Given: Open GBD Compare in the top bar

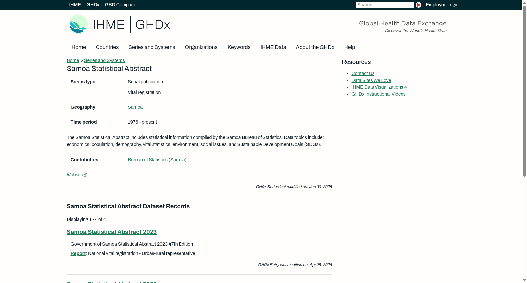Looking at the screenshot, I should coord(120,5).
